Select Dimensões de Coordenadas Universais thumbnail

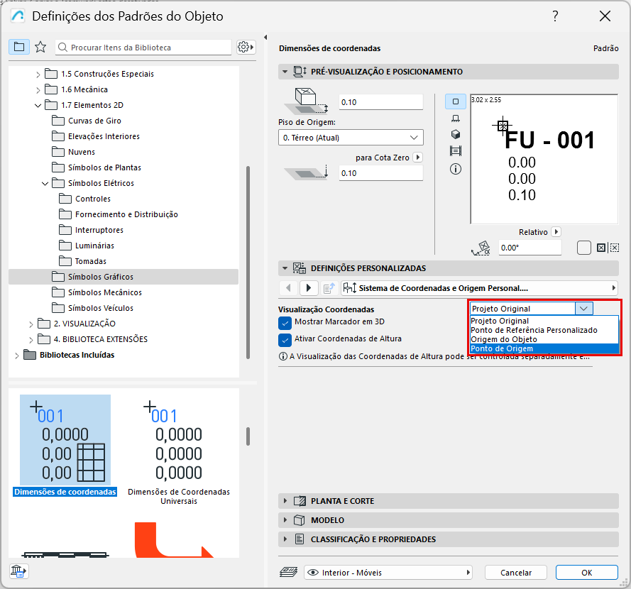179,450
